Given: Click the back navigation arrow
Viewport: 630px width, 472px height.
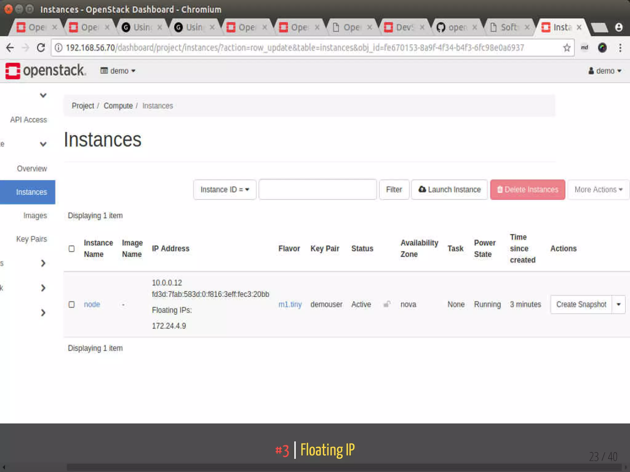Looking at the screenshot, I should coord(10,48).
